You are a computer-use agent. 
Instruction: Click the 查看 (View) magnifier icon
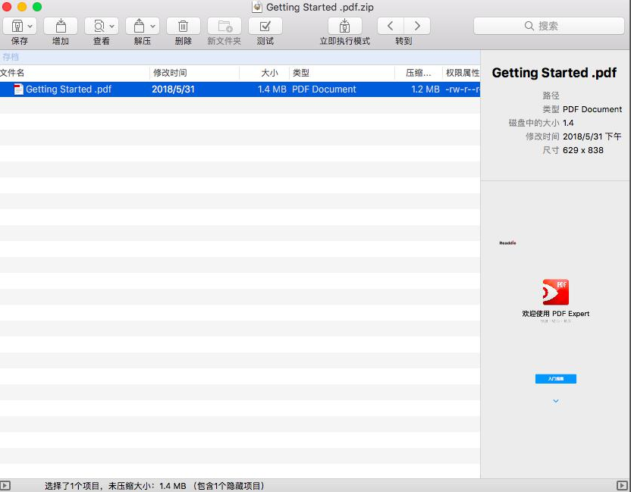point(98,26)
